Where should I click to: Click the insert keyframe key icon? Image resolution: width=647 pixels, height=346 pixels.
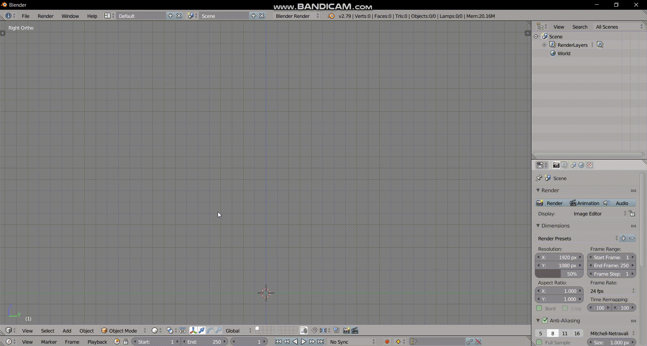pyautogui.click(x=469, y=342)
